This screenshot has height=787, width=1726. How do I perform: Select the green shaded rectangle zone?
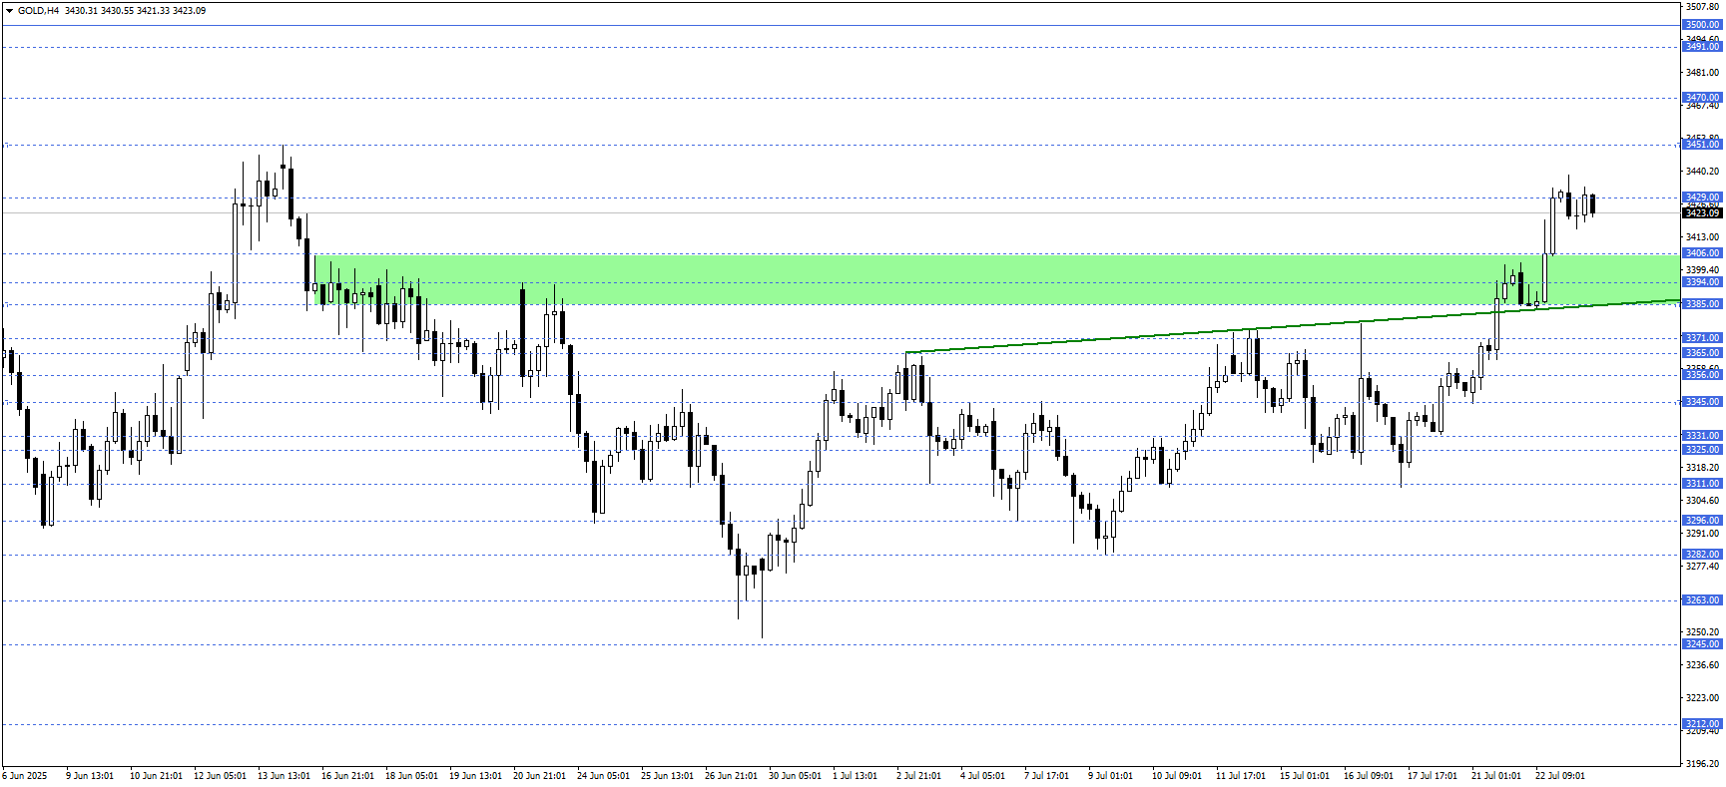click(x=996, y=279)
